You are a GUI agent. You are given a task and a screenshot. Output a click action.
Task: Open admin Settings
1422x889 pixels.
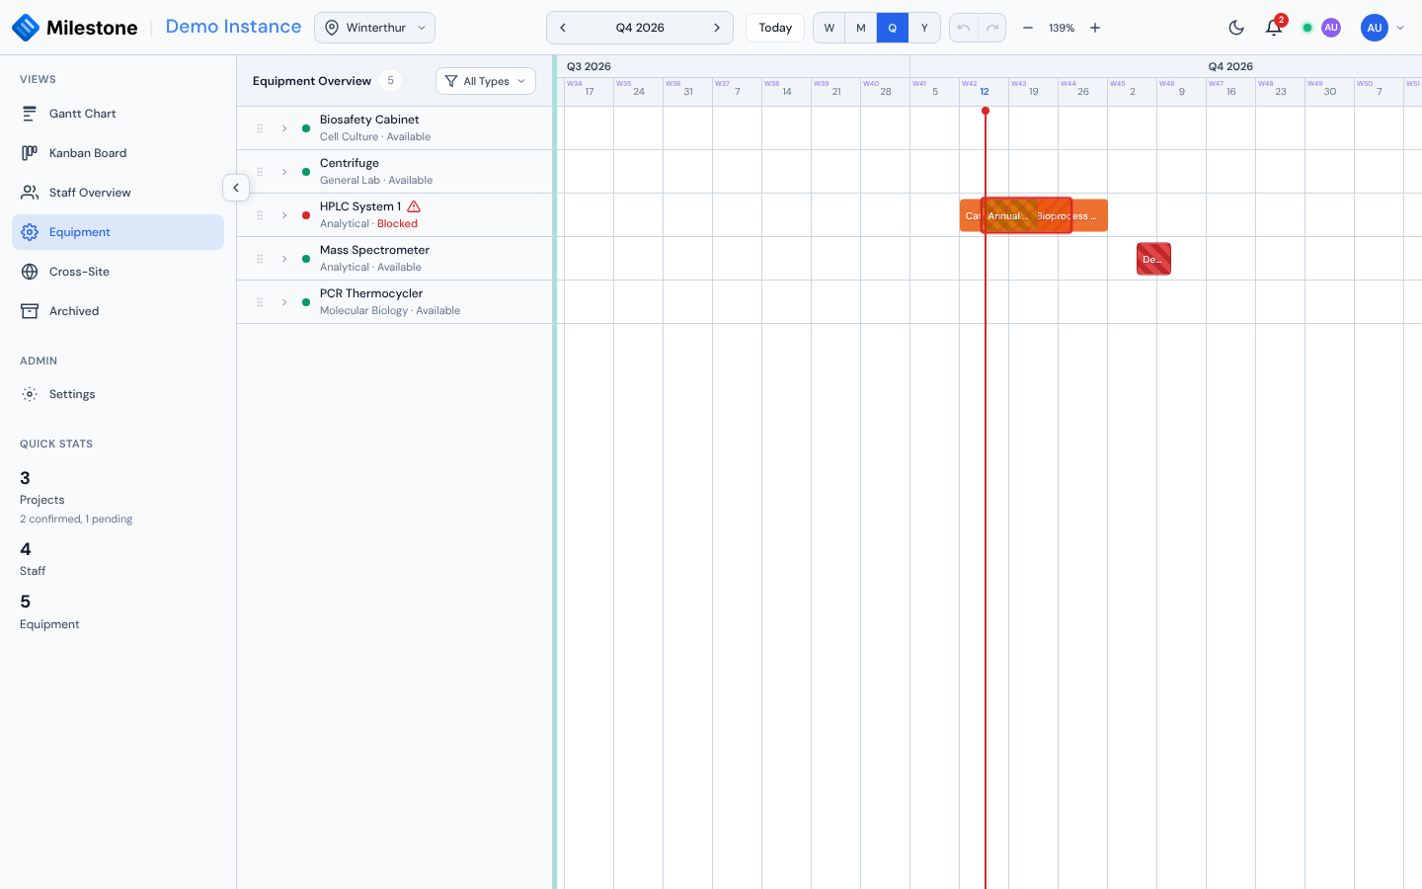pyautogui.click(x=118, y=394)
